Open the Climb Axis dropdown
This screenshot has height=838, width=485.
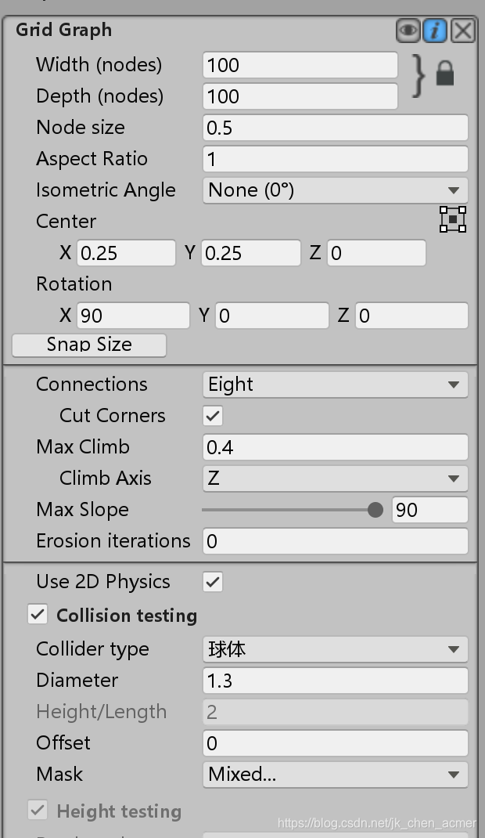(x=335, y=478)
